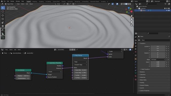The width and height of the screenshot is (171, 96).
Task: Toggle camera view icon in viewport
Action: (131, 22)
